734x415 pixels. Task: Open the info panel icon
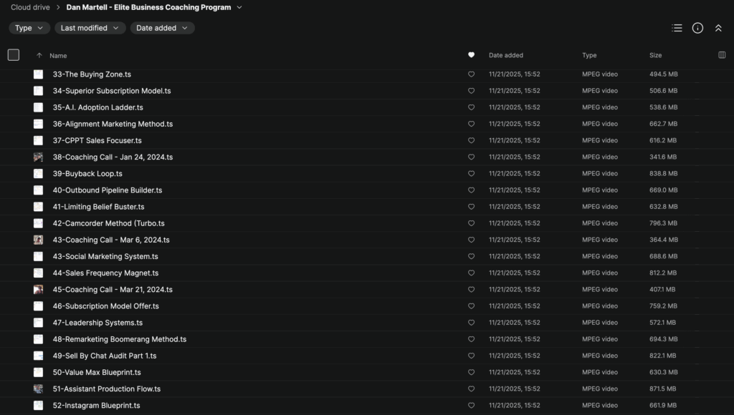697,28
